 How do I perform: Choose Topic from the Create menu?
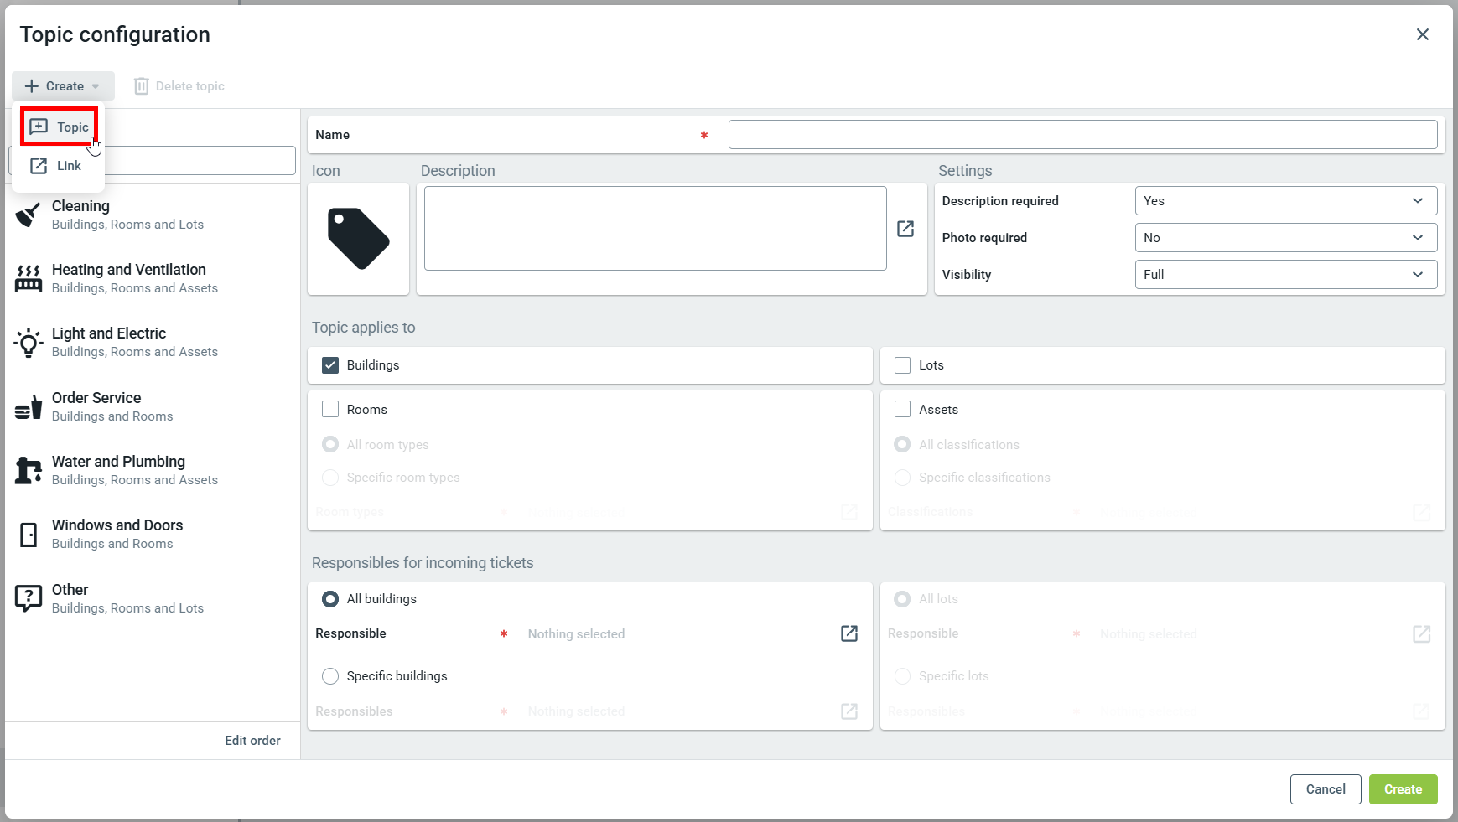pyautogui.click(x=60, y=127)
